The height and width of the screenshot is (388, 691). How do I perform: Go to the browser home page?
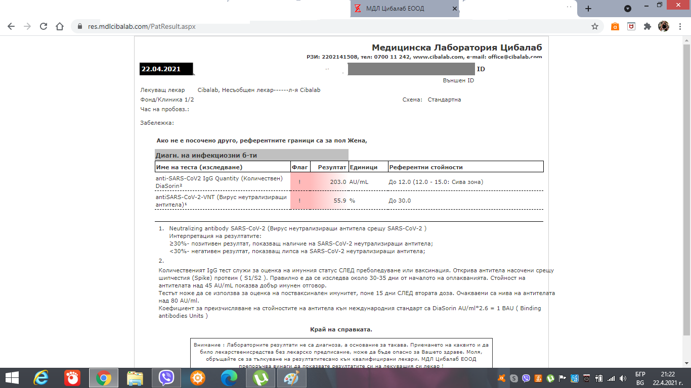pos(60,27)
